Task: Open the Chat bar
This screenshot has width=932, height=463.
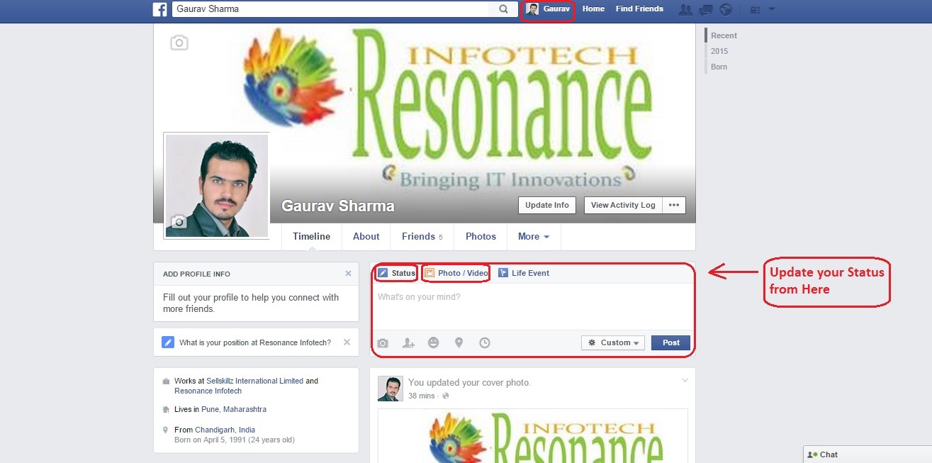Action: coord(868,454)
